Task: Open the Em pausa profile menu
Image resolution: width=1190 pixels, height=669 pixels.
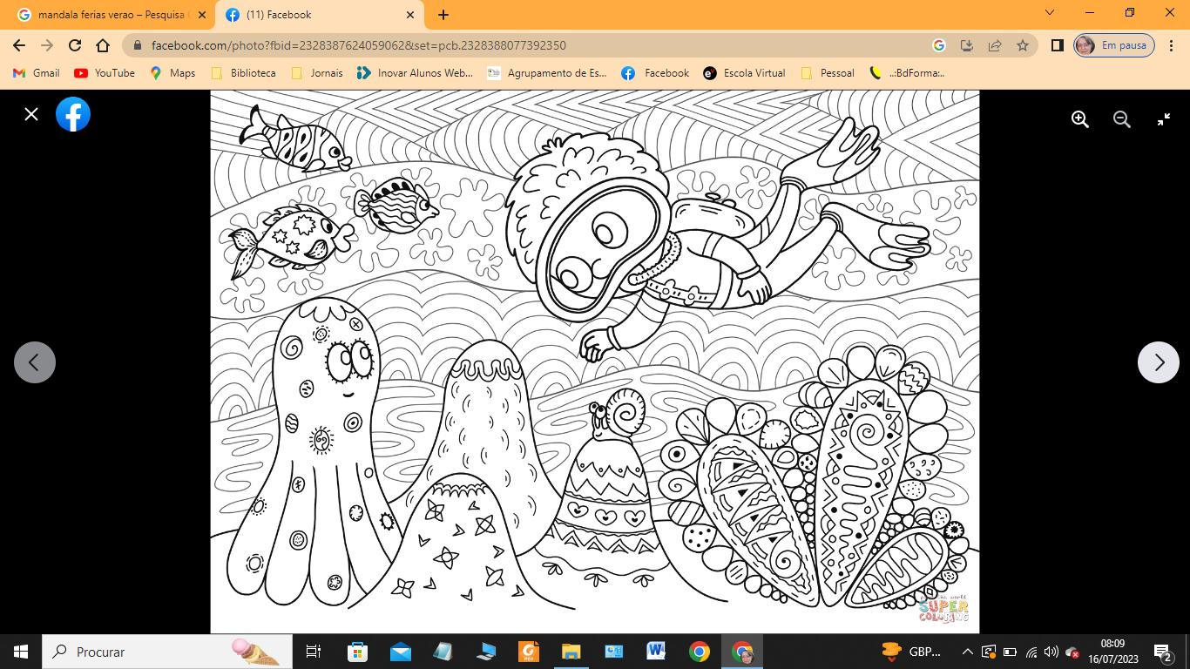Action: click(1114, 45)
